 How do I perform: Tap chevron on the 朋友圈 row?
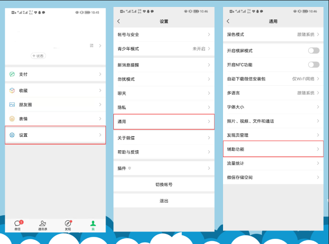(100, 104)
